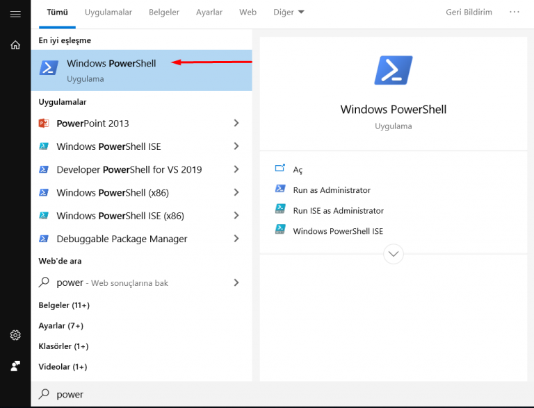The width and height of the screenshot is (534, 408).
Task: Click the search input containing power
Action: pos(282,394)
